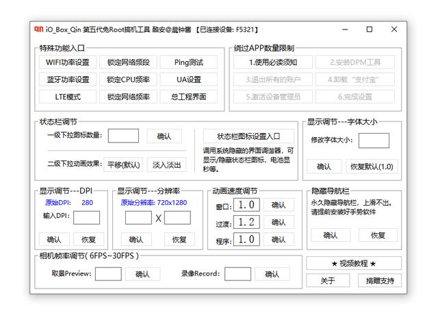Click 恢复默认(1.0) button
This screenshot has width=438, height=318.
click(x=372, y=167)
